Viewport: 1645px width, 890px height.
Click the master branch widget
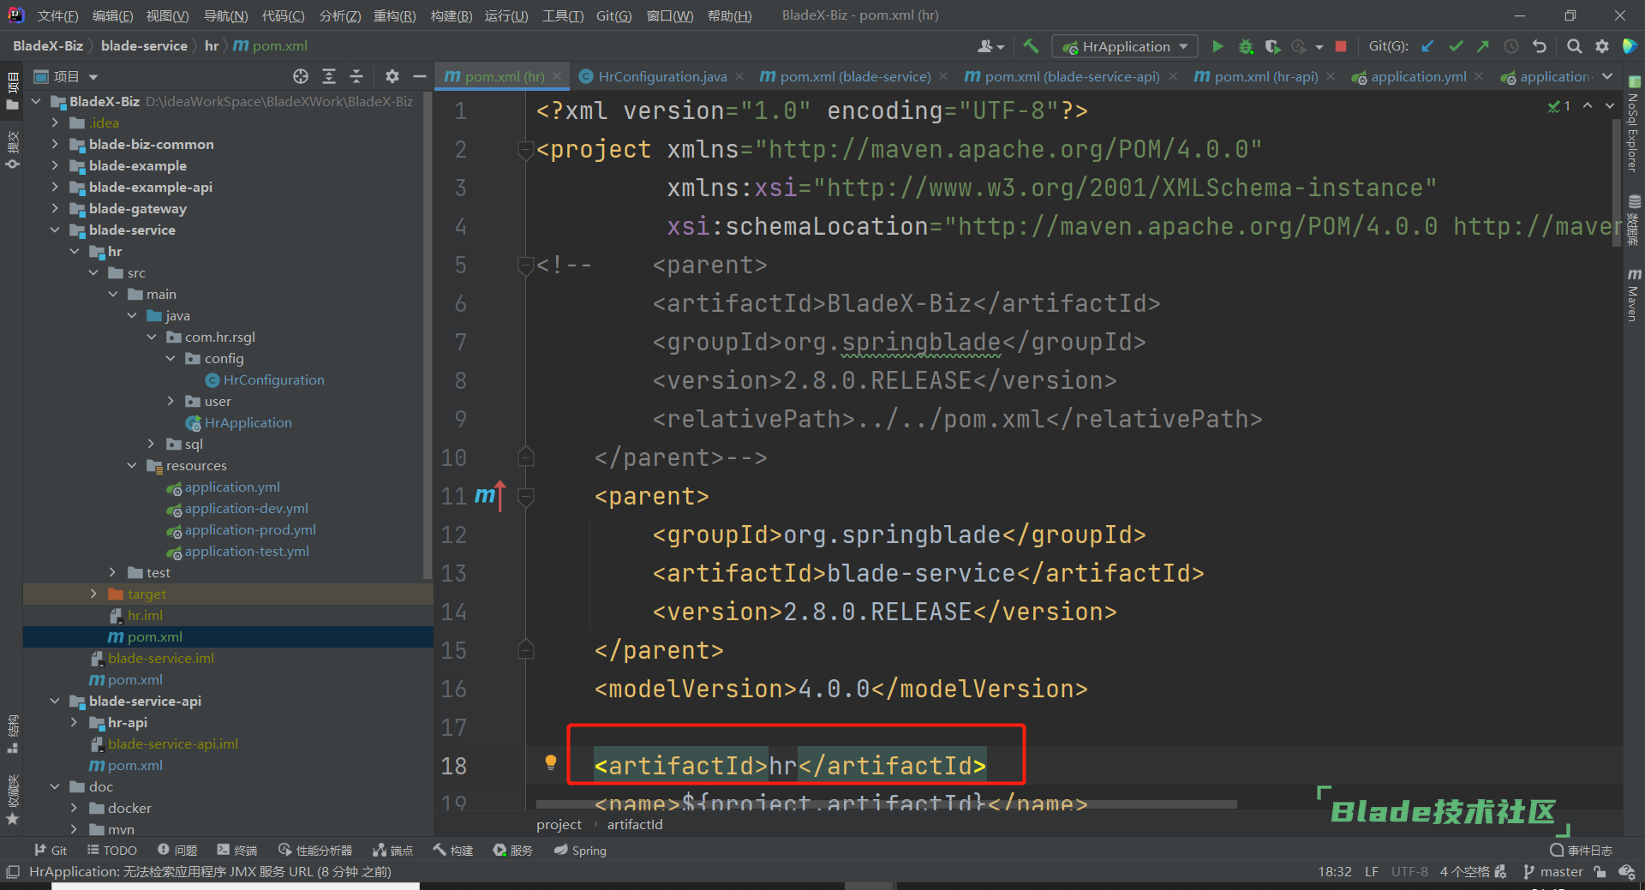click(x=1553, y=871)
